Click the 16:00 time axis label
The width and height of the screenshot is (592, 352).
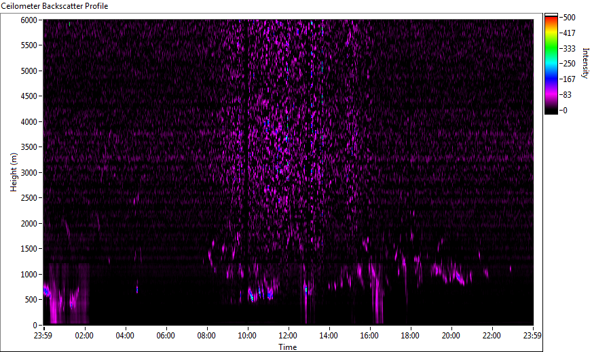[369, 336]
